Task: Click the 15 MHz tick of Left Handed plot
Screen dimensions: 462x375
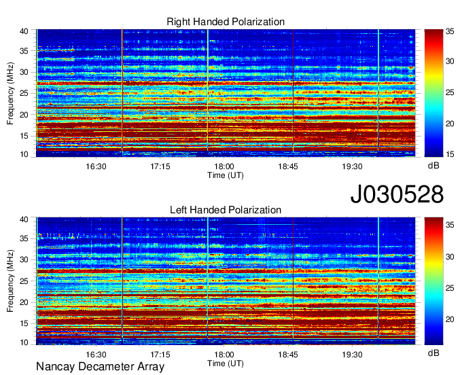Action: pyautogui.click(x=24, y=324)
